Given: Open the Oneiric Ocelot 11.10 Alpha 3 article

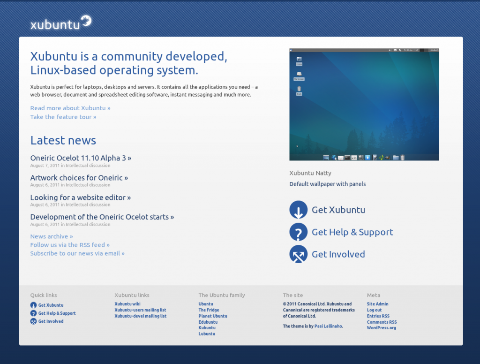Looking at the screenshot, I should 81,158.
